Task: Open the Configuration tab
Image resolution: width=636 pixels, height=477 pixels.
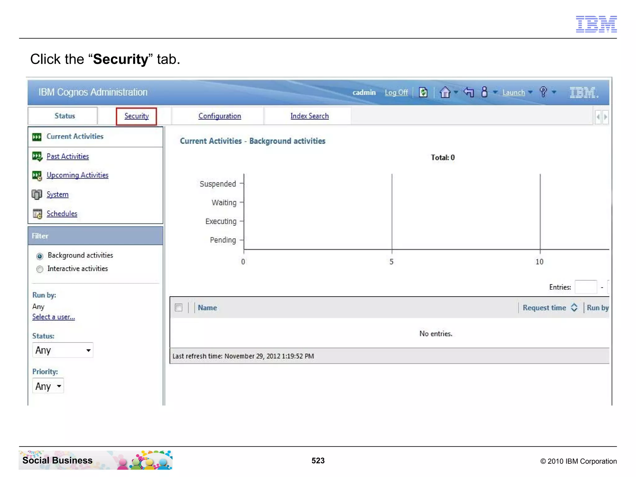Action: [220, 116]
